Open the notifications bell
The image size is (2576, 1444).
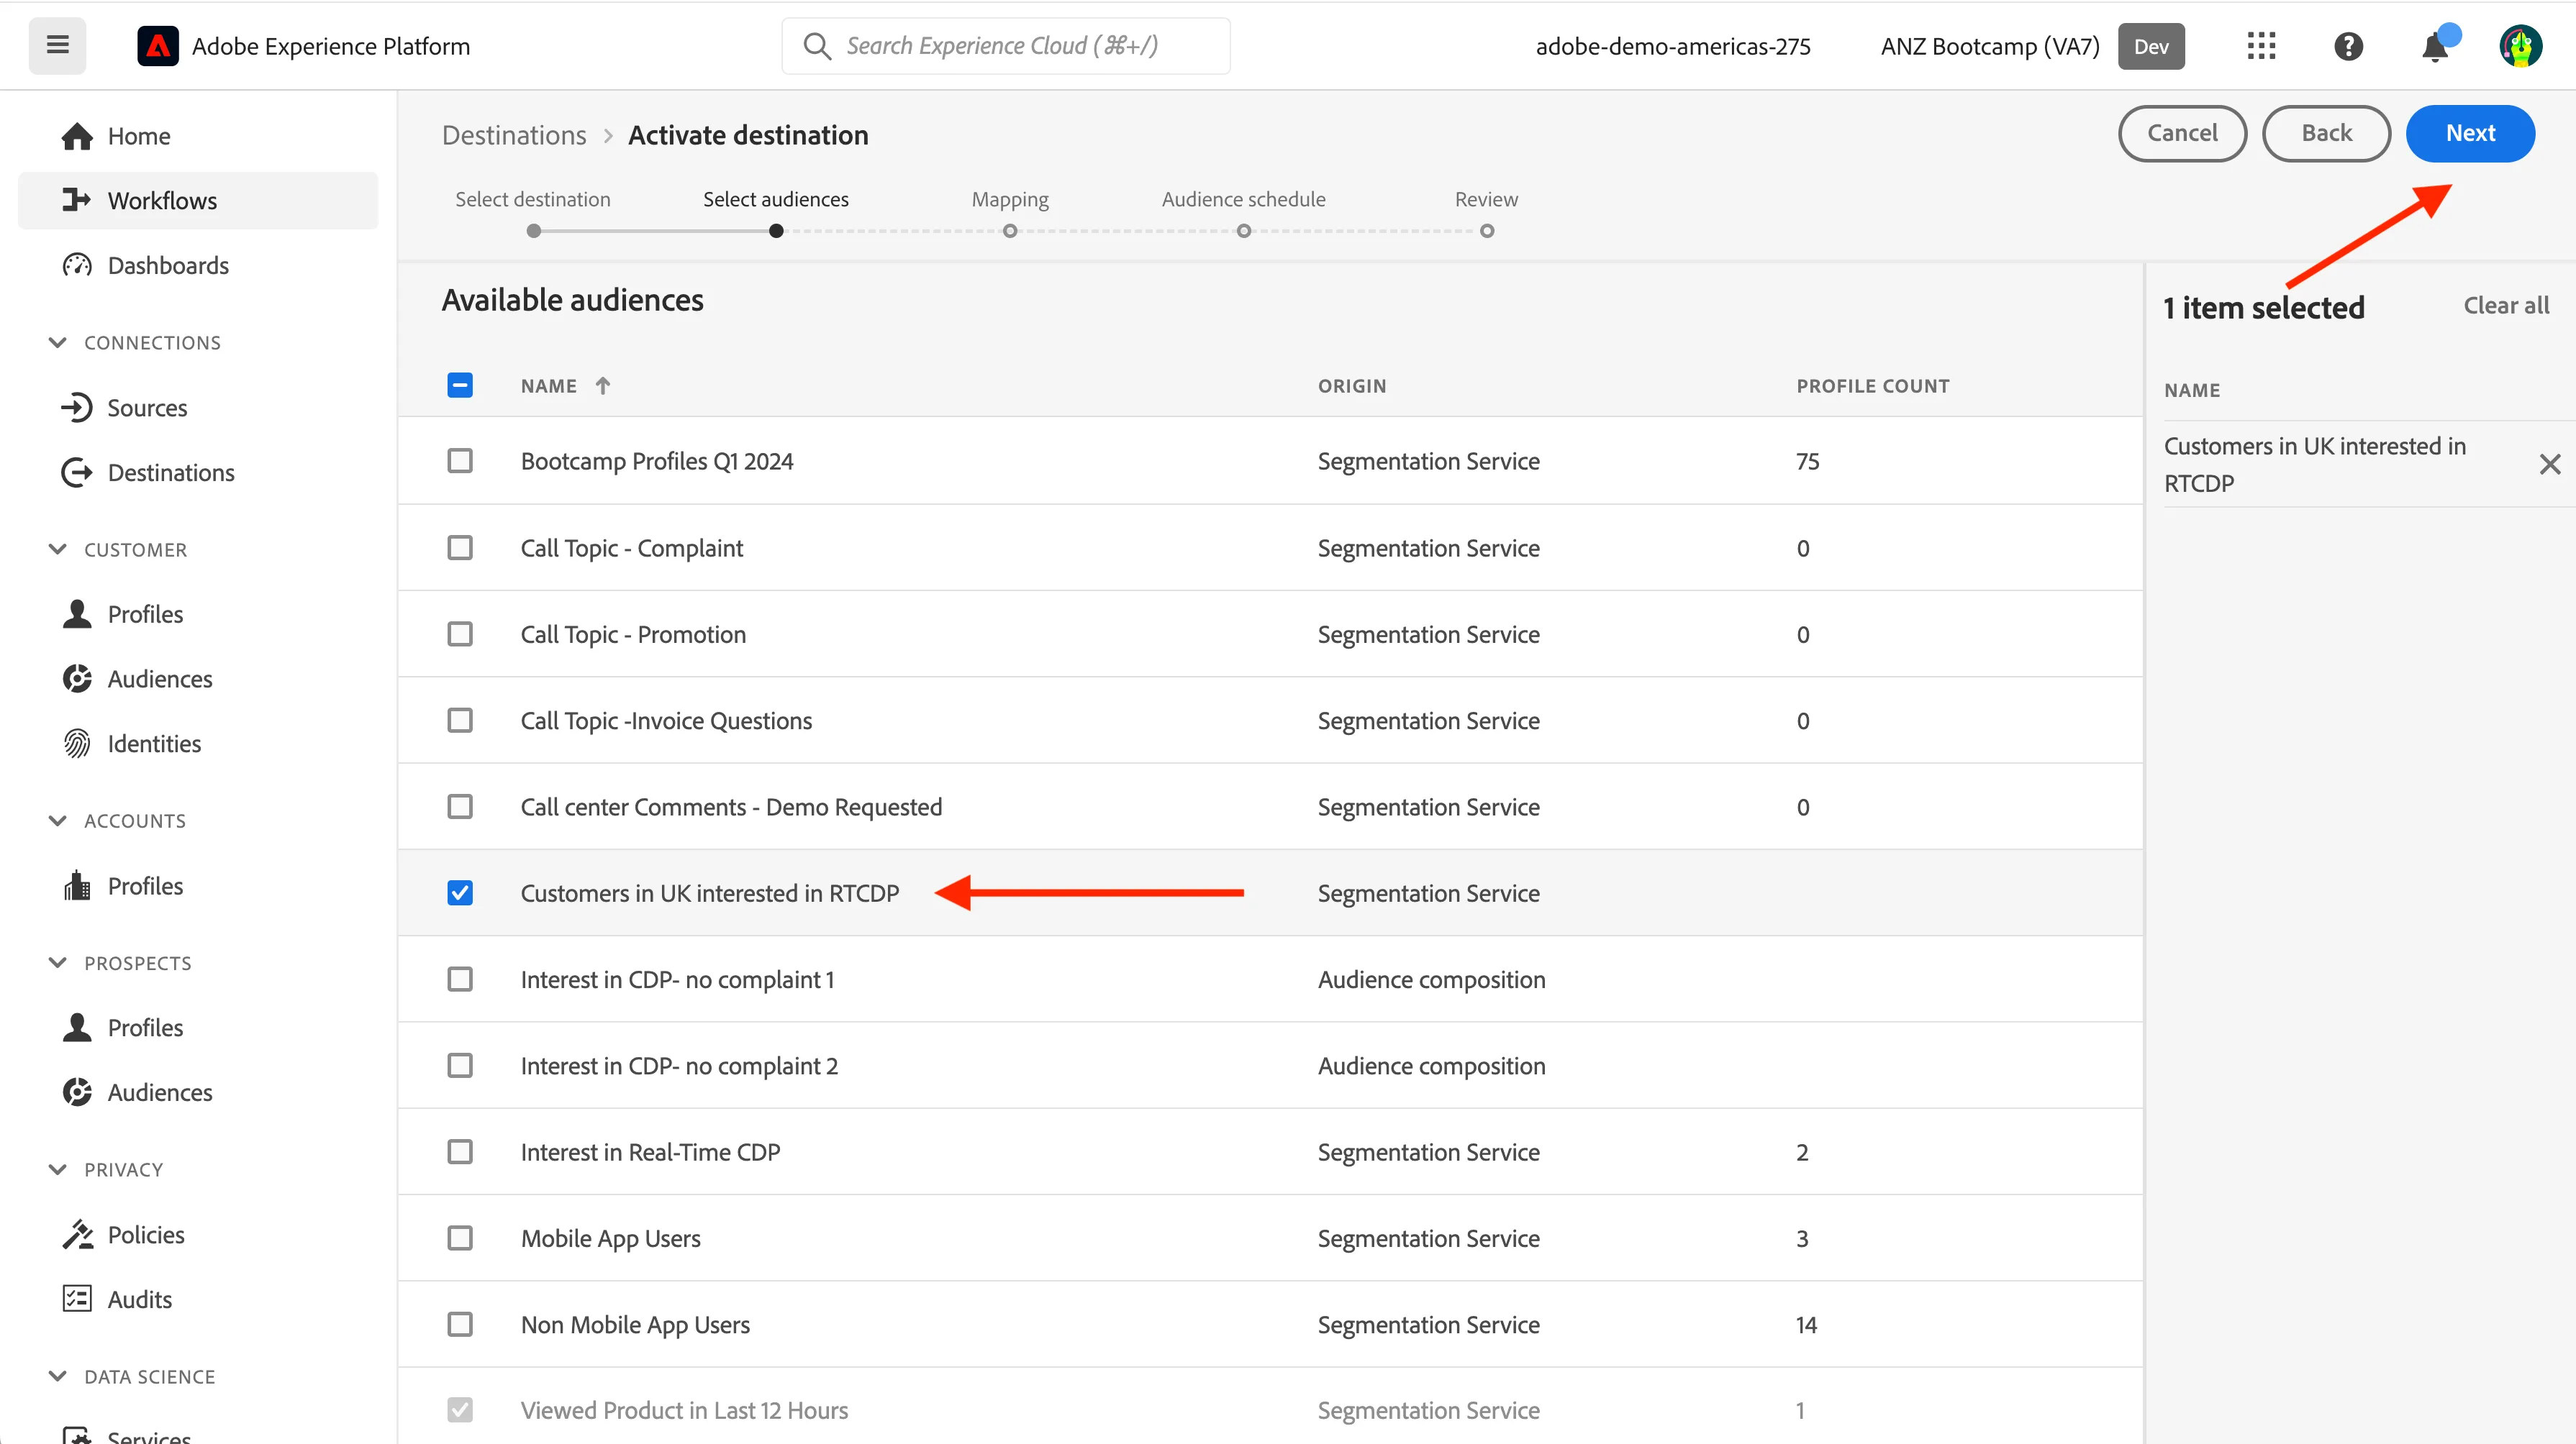[2436, 46]
